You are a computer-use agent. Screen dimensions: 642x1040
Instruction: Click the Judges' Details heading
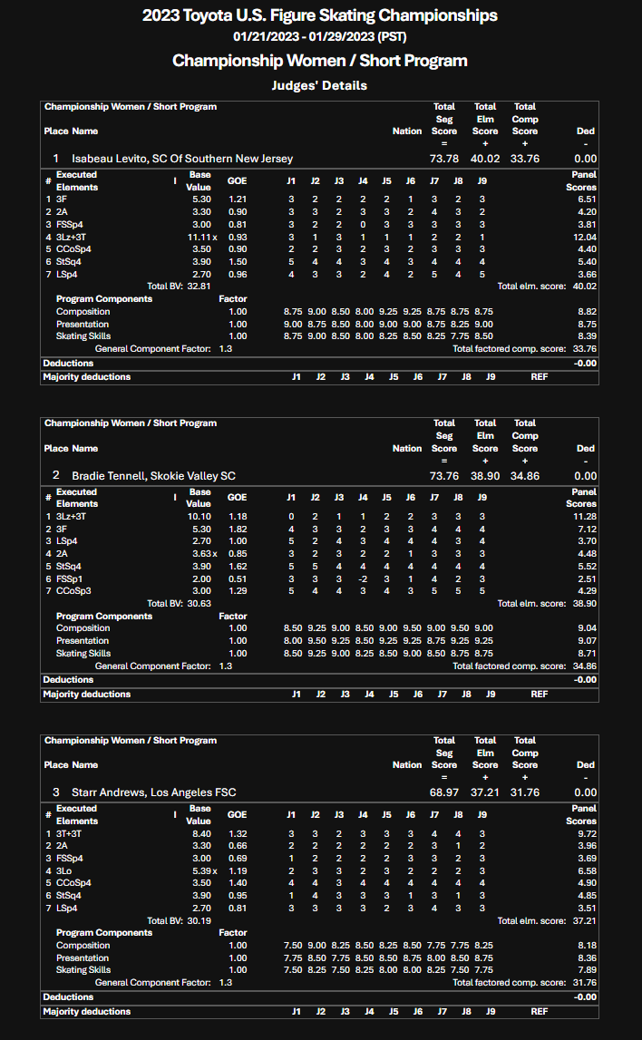click(x=320, y=85)
